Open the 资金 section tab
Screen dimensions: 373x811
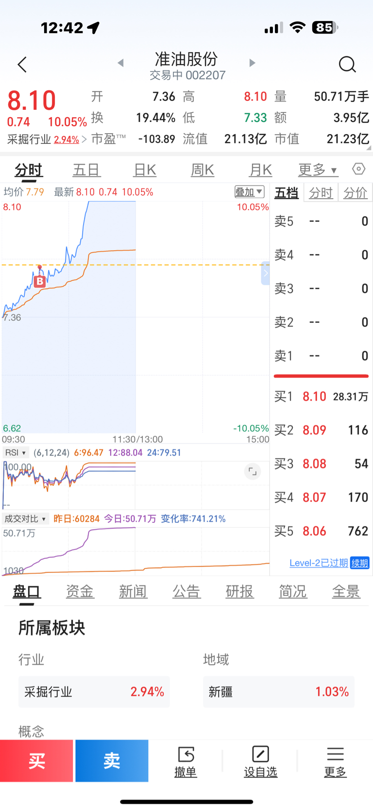point(80,591)
